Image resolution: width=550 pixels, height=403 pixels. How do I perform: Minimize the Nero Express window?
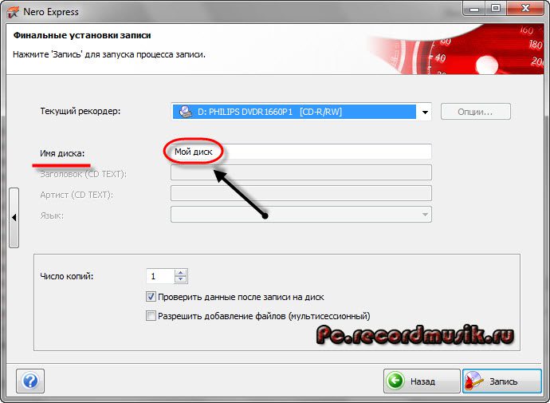point(474,9)
